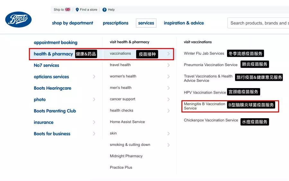Viewport: 289px width, 181px height.
Task: Open Winter Flu Jab Services link
Action: pos(204,53)
